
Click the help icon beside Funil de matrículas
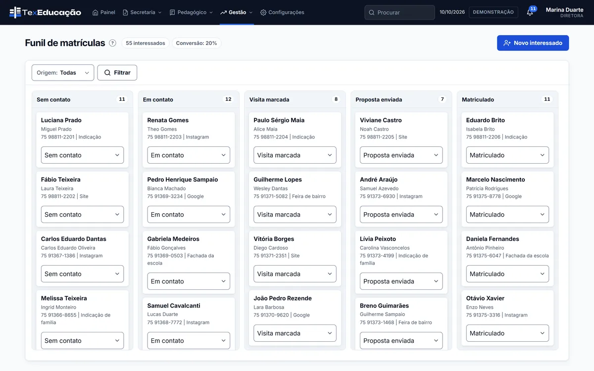click(112, 43)
